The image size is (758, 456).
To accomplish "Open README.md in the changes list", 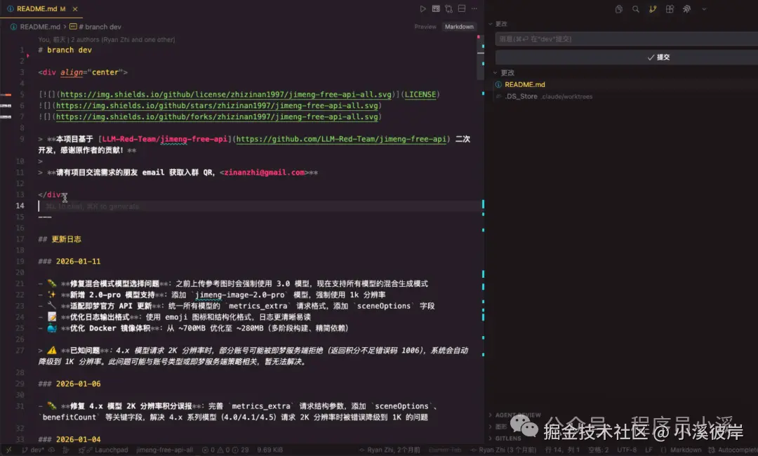I will 524,84.
